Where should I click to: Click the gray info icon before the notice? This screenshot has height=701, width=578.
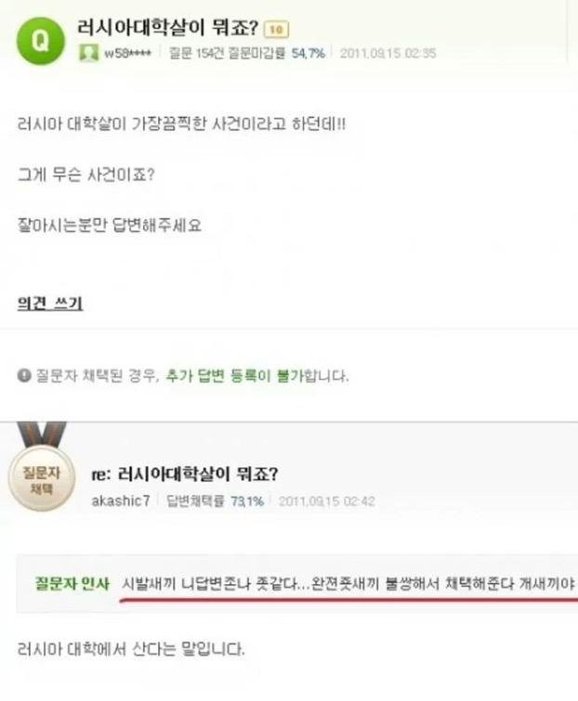pyautogui.click(x=24, y=375)
